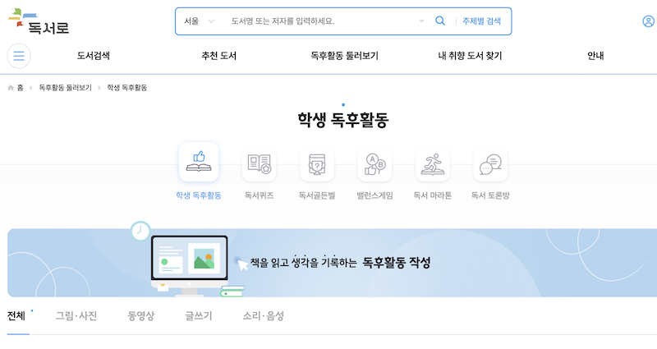Image resolution: width=657 pixels, height=349 pixels.
Task: Open the 독서 마라톤 icon
Action: tap(432, 165)
